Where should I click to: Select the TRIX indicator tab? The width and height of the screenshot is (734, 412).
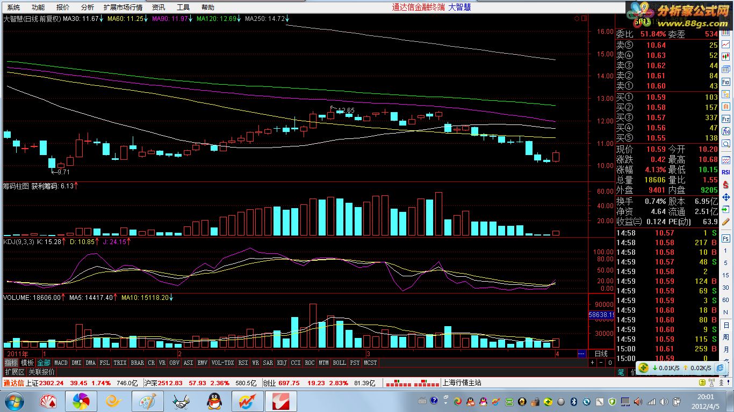pyautogui.click(x=120, y=363)
